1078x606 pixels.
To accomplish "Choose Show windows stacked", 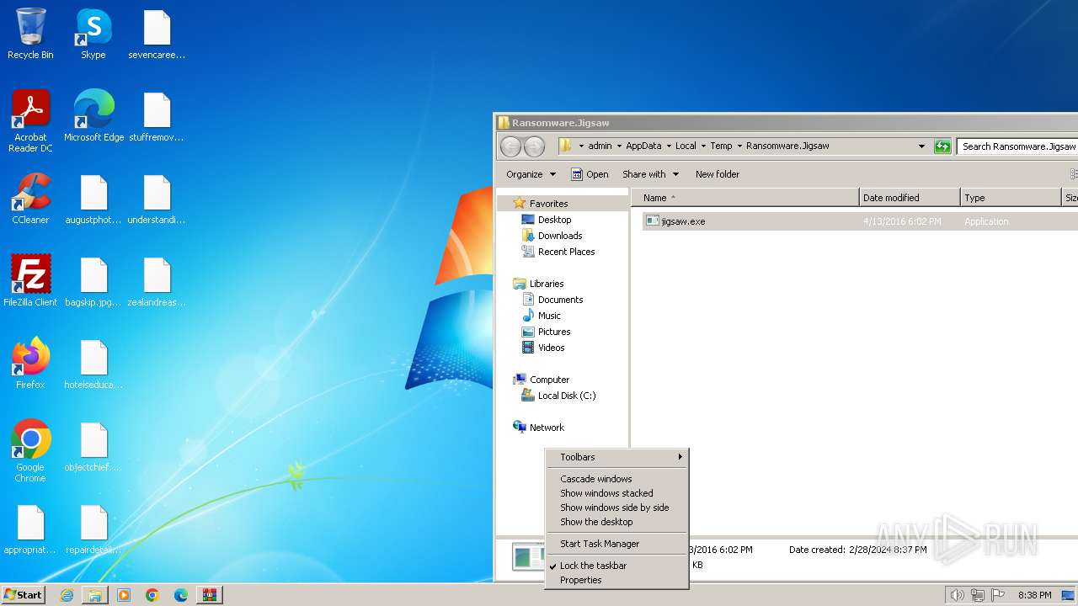I will tap(616, 493).
